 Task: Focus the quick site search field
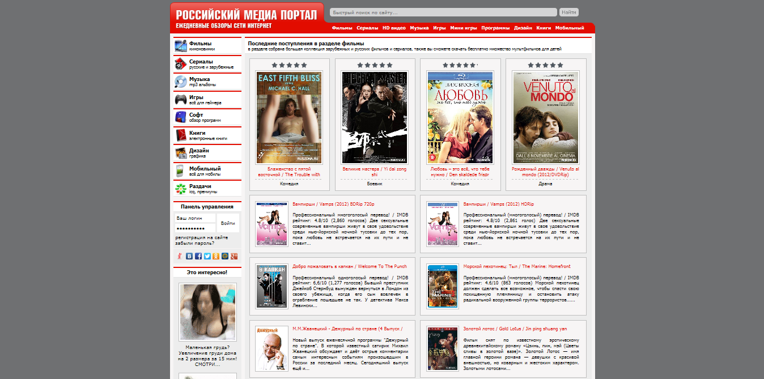pyautogui.click(x=443, y=12)
